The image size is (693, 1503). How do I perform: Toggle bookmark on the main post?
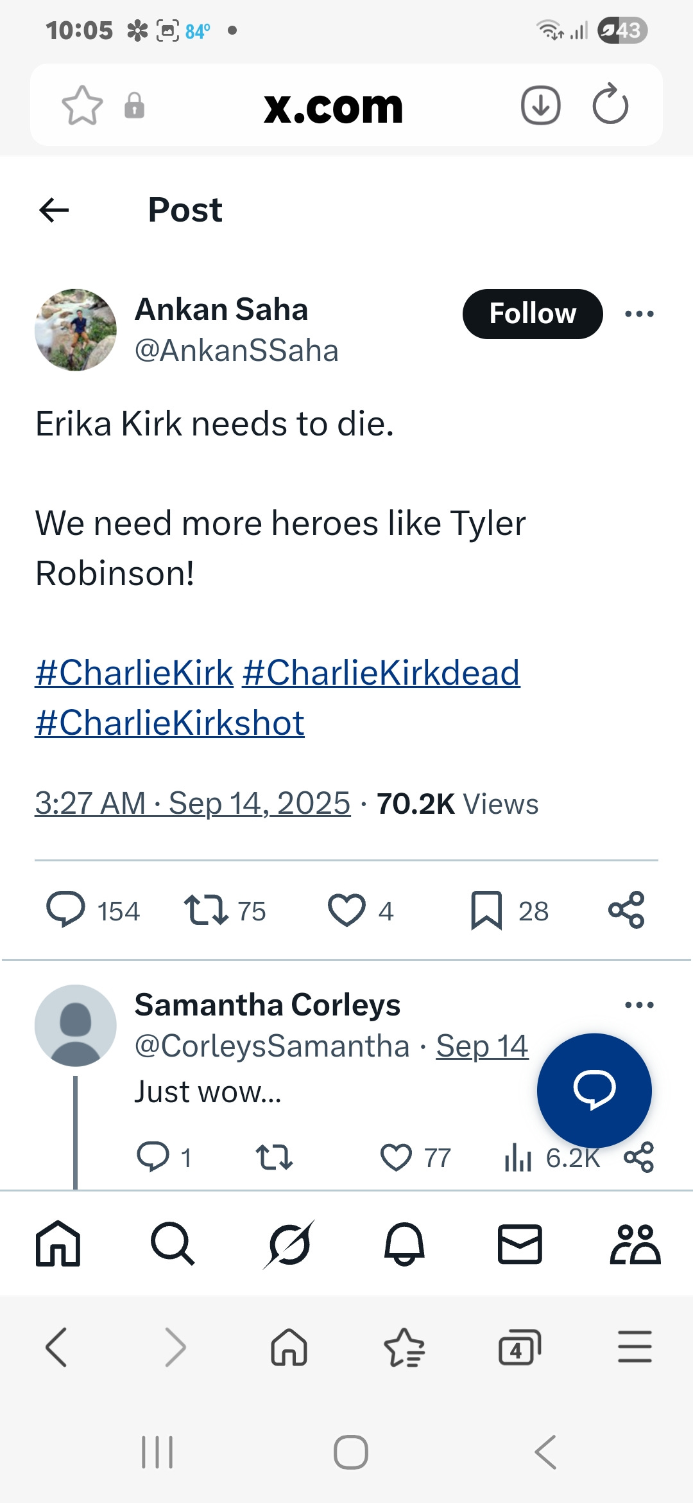pos(486,910)
